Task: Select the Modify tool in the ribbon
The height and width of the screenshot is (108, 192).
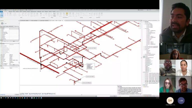Action: [x=2, y=15]
